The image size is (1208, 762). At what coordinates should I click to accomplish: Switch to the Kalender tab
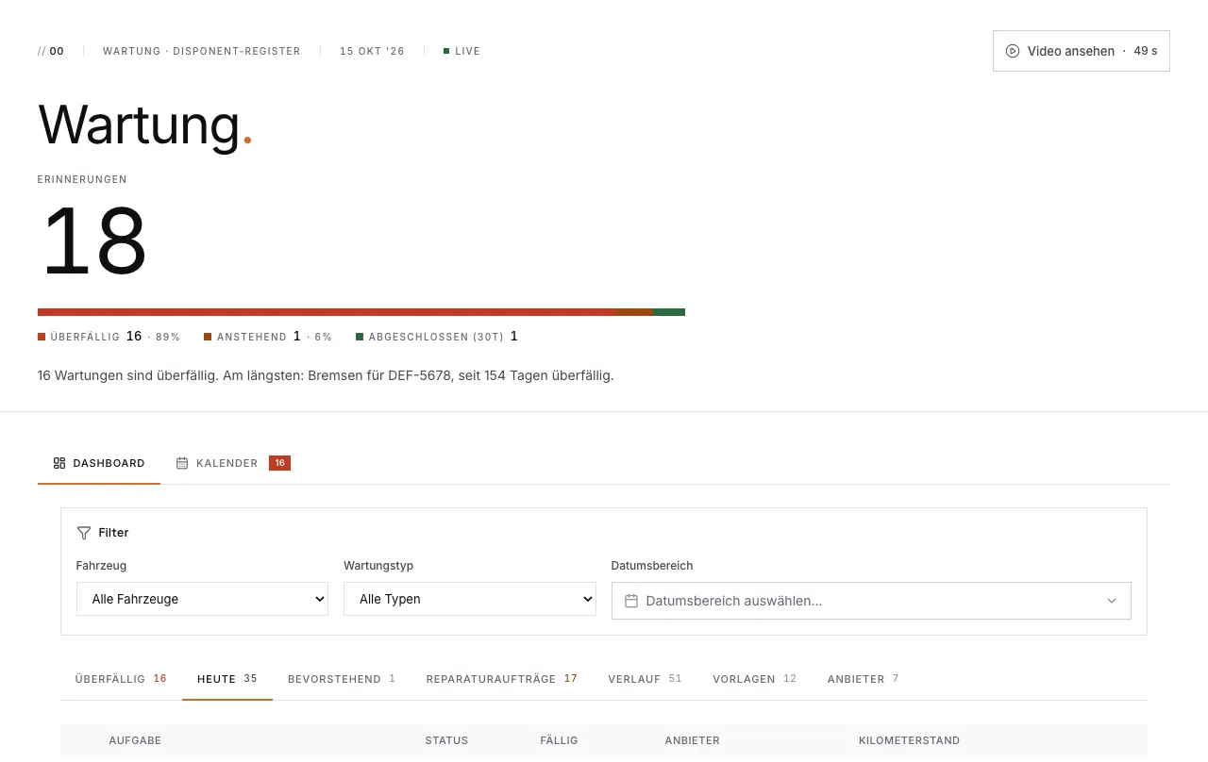(x=233, y=463)
